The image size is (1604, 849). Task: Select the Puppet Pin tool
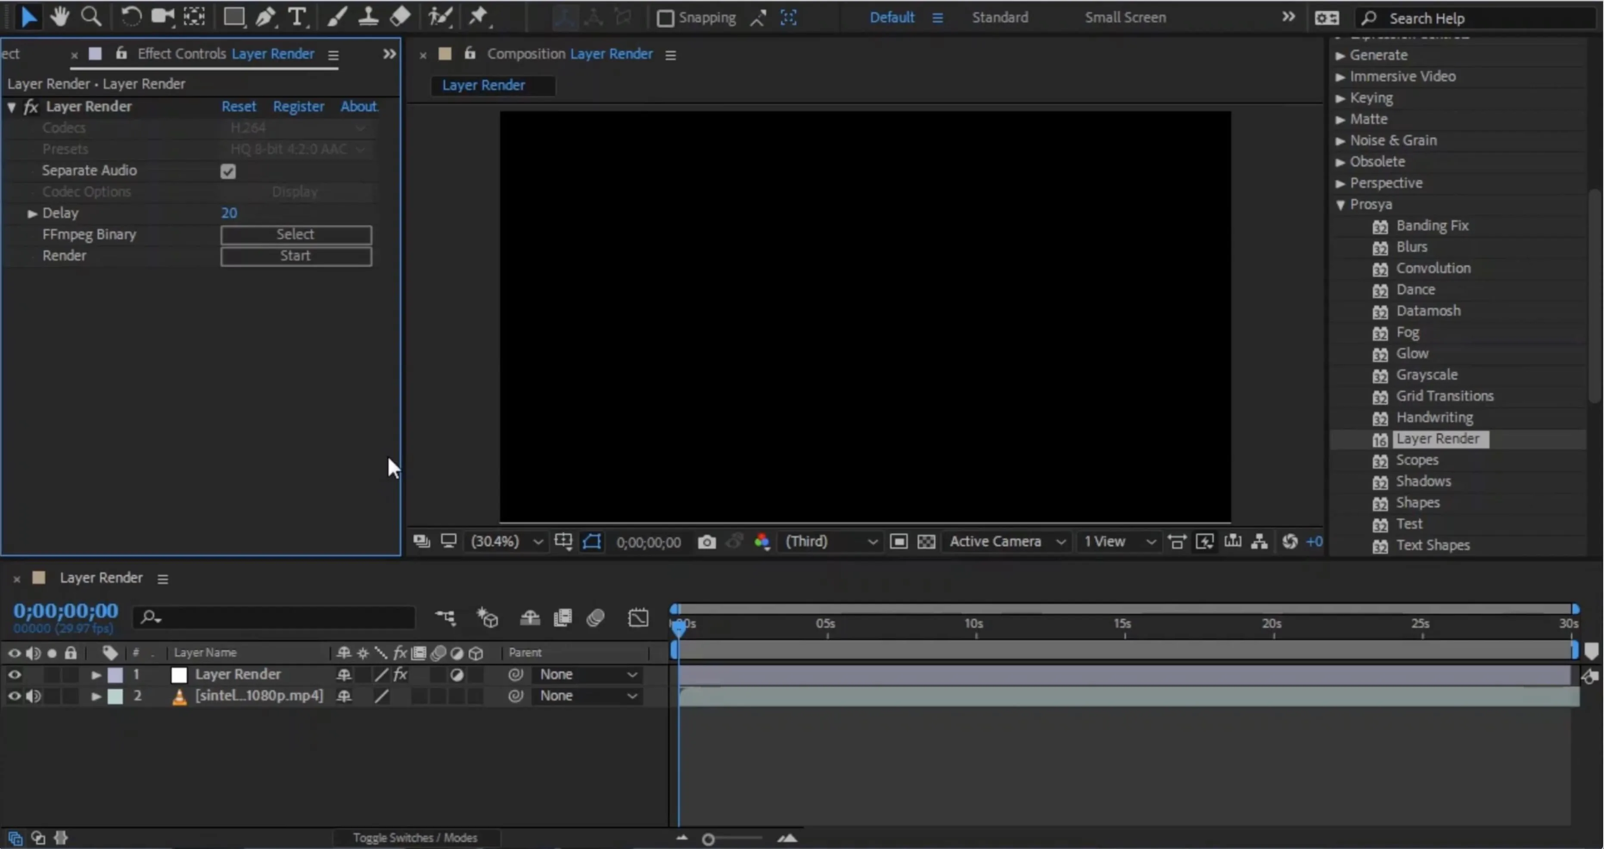click(479, 17)
